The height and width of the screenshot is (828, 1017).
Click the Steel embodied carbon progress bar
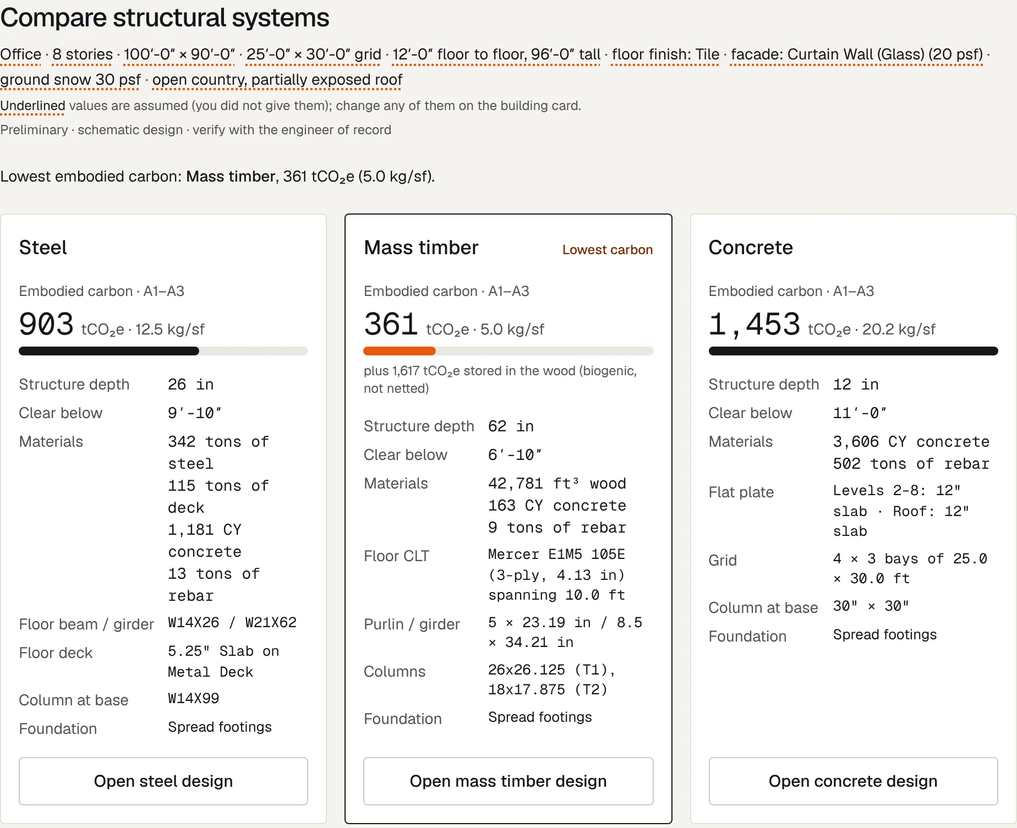163,351
